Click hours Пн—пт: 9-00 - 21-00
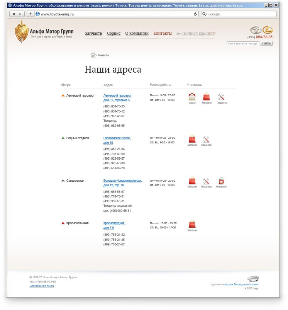This screenshot has height=310, width=288. pos(163,138)
